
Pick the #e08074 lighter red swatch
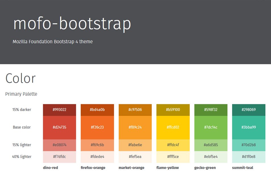tap(59, 145)
